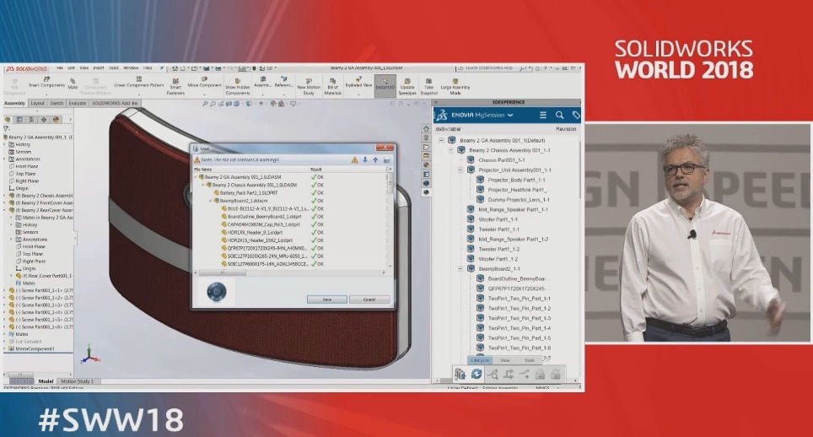
Task: Select the Lifecycle tab in ENOVIA panel
Action: (x=480, y=360)
